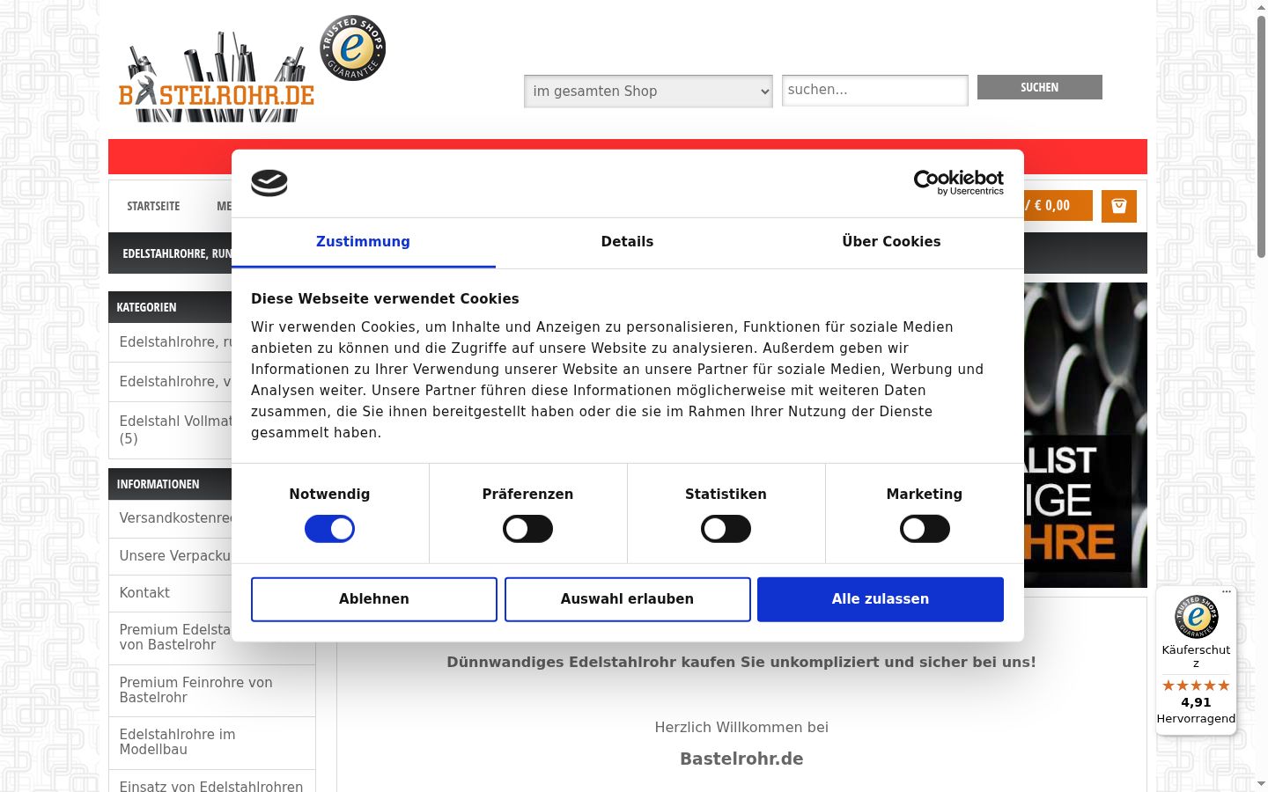This screenshot has height=792, width=1268.
Task: Click the steel pipes banner image
Action: pyautogui.click(x=1086, y=435)
